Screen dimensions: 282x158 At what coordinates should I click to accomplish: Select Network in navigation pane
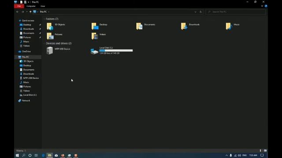click(x=26, y=101)
